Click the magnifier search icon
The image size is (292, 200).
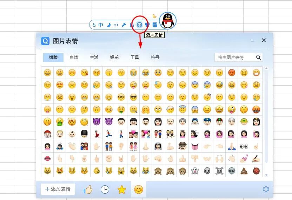coord(258,57)
